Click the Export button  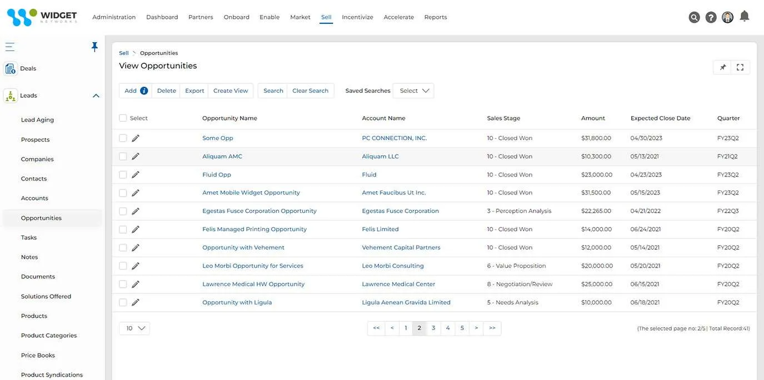point(194,91)
